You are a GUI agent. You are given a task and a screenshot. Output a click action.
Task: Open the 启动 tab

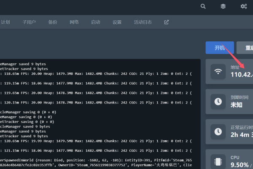tap(96, 22)
